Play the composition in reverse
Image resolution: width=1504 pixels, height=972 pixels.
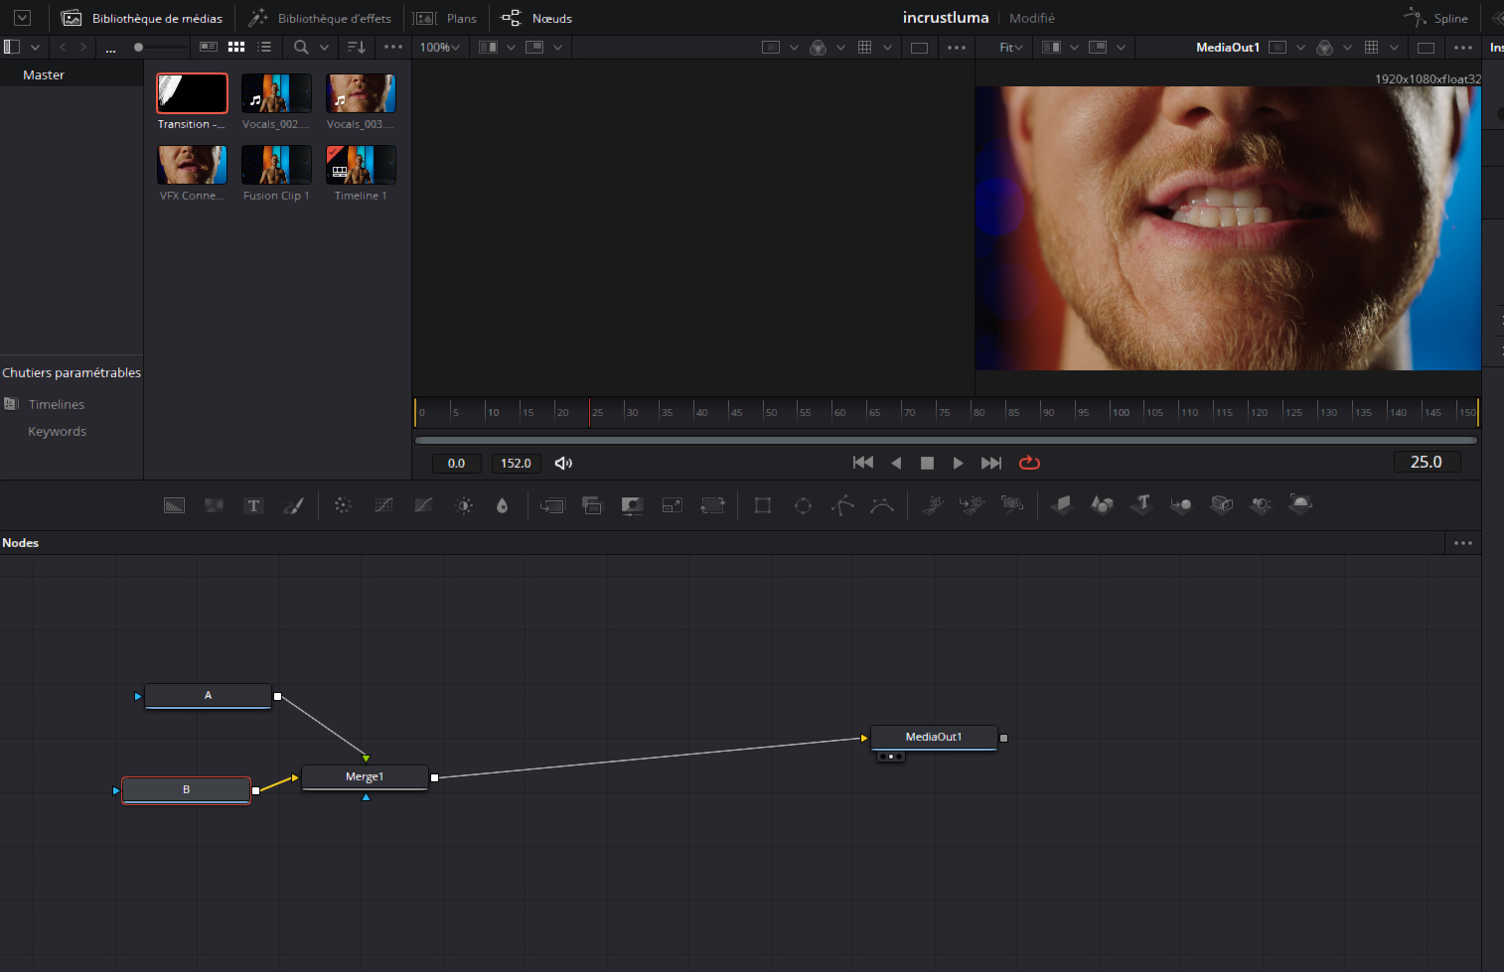point(896,463)
